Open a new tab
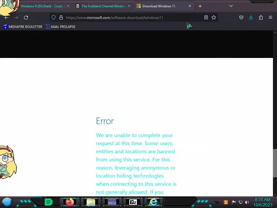The width and height of the screenshot is (277, 208). 200,6
